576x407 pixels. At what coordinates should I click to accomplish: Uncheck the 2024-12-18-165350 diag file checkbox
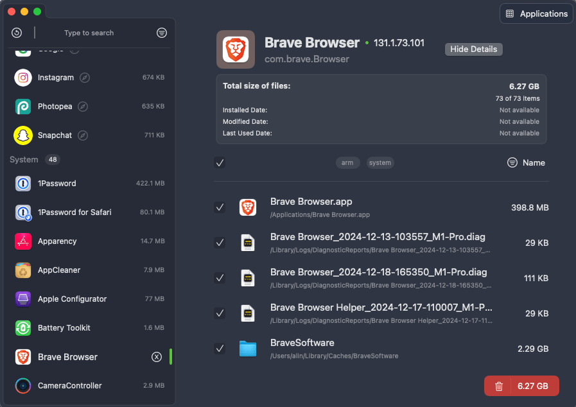click(220, 278)
